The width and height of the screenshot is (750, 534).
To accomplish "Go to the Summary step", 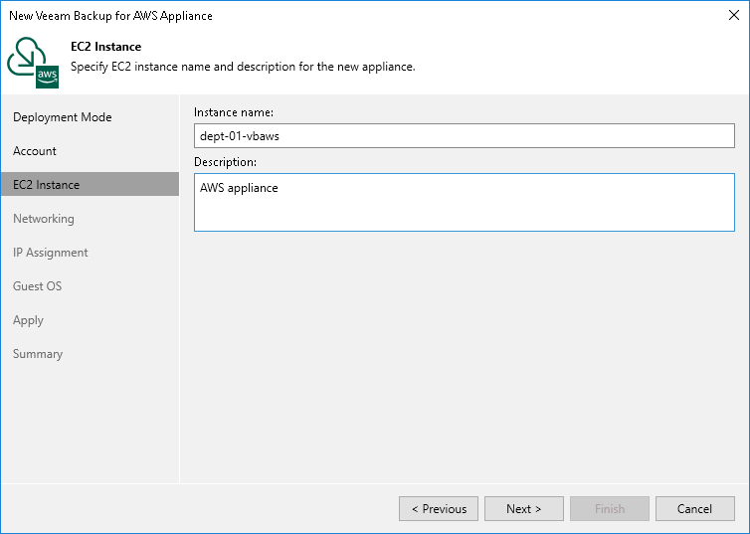I will pos(38,354).
